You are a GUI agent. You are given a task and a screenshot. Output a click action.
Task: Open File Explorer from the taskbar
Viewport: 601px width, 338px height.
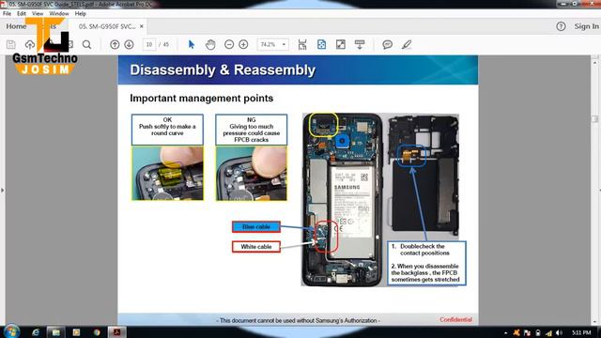click(x=55, y=332)
